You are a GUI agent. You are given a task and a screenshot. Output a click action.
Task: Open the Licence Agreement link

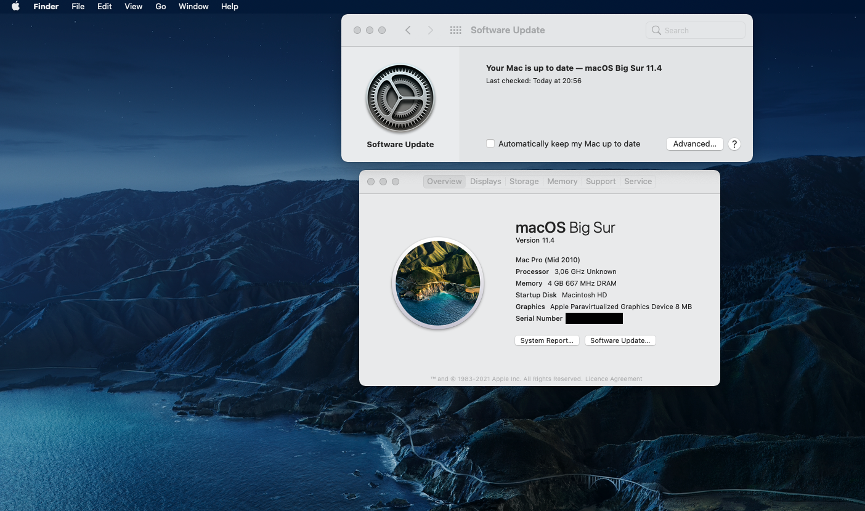coord(614,379)
